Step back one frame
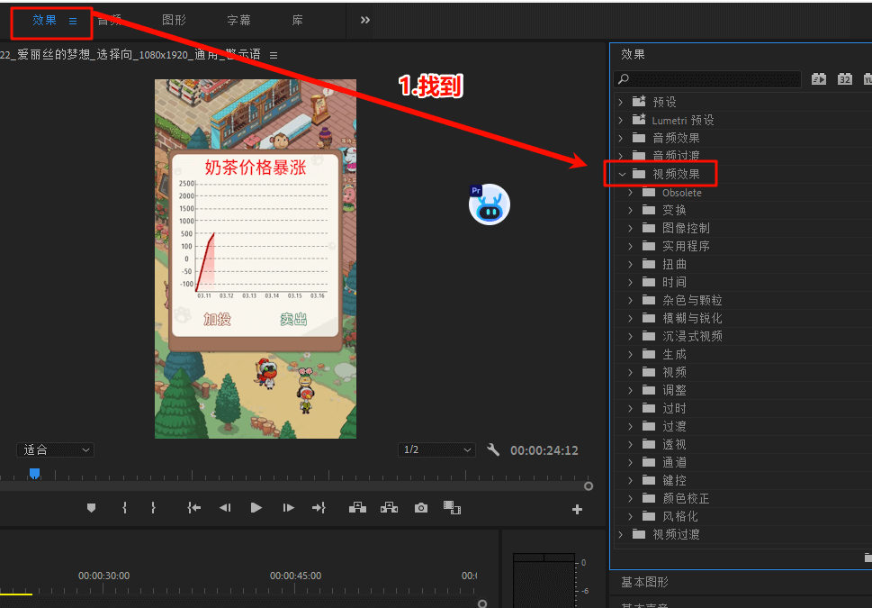The image size is (872, 608). point(225,508)
